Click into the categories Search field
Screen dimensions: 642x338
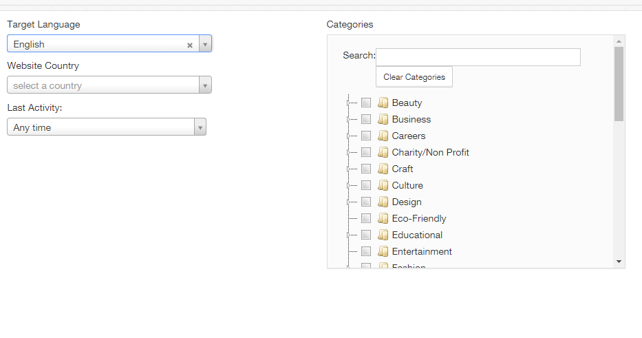tap(478, 57)
